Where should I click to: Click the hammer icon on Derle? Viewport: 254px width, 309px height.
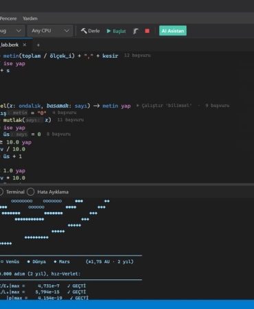click(x=84, y=31)
